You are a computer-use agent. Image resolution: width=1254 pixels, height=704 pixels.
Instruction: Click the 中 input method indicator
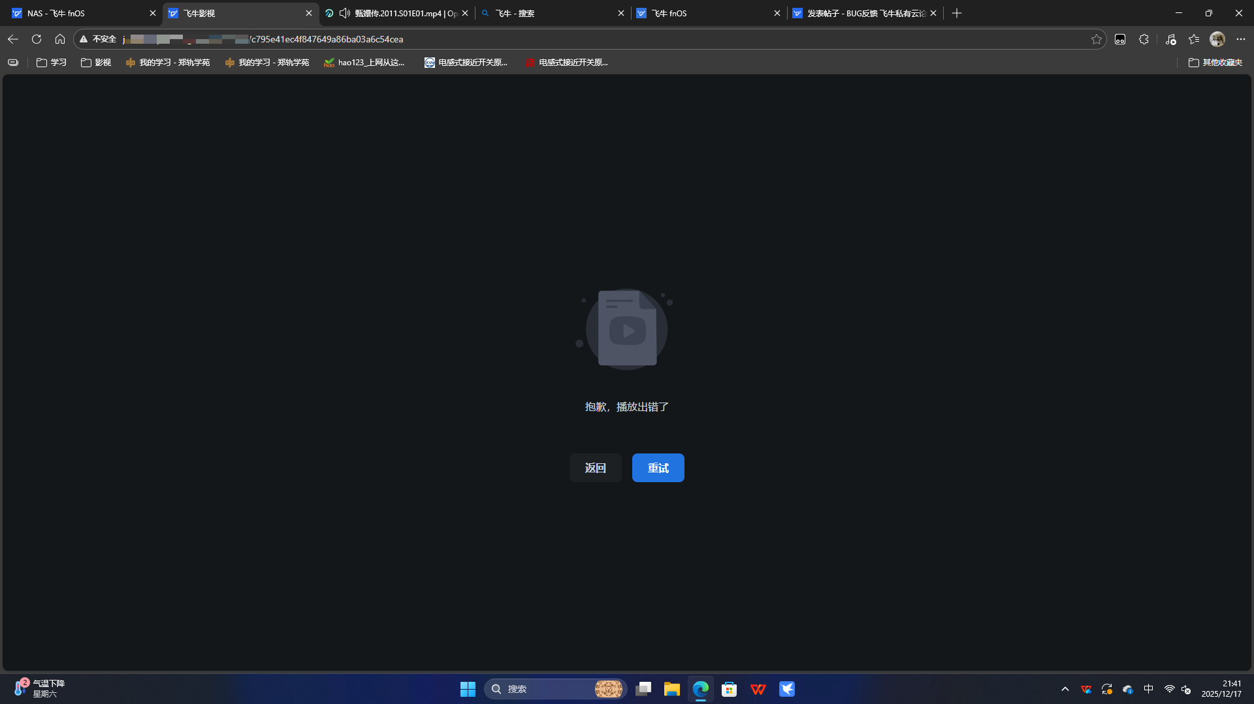1149,689
